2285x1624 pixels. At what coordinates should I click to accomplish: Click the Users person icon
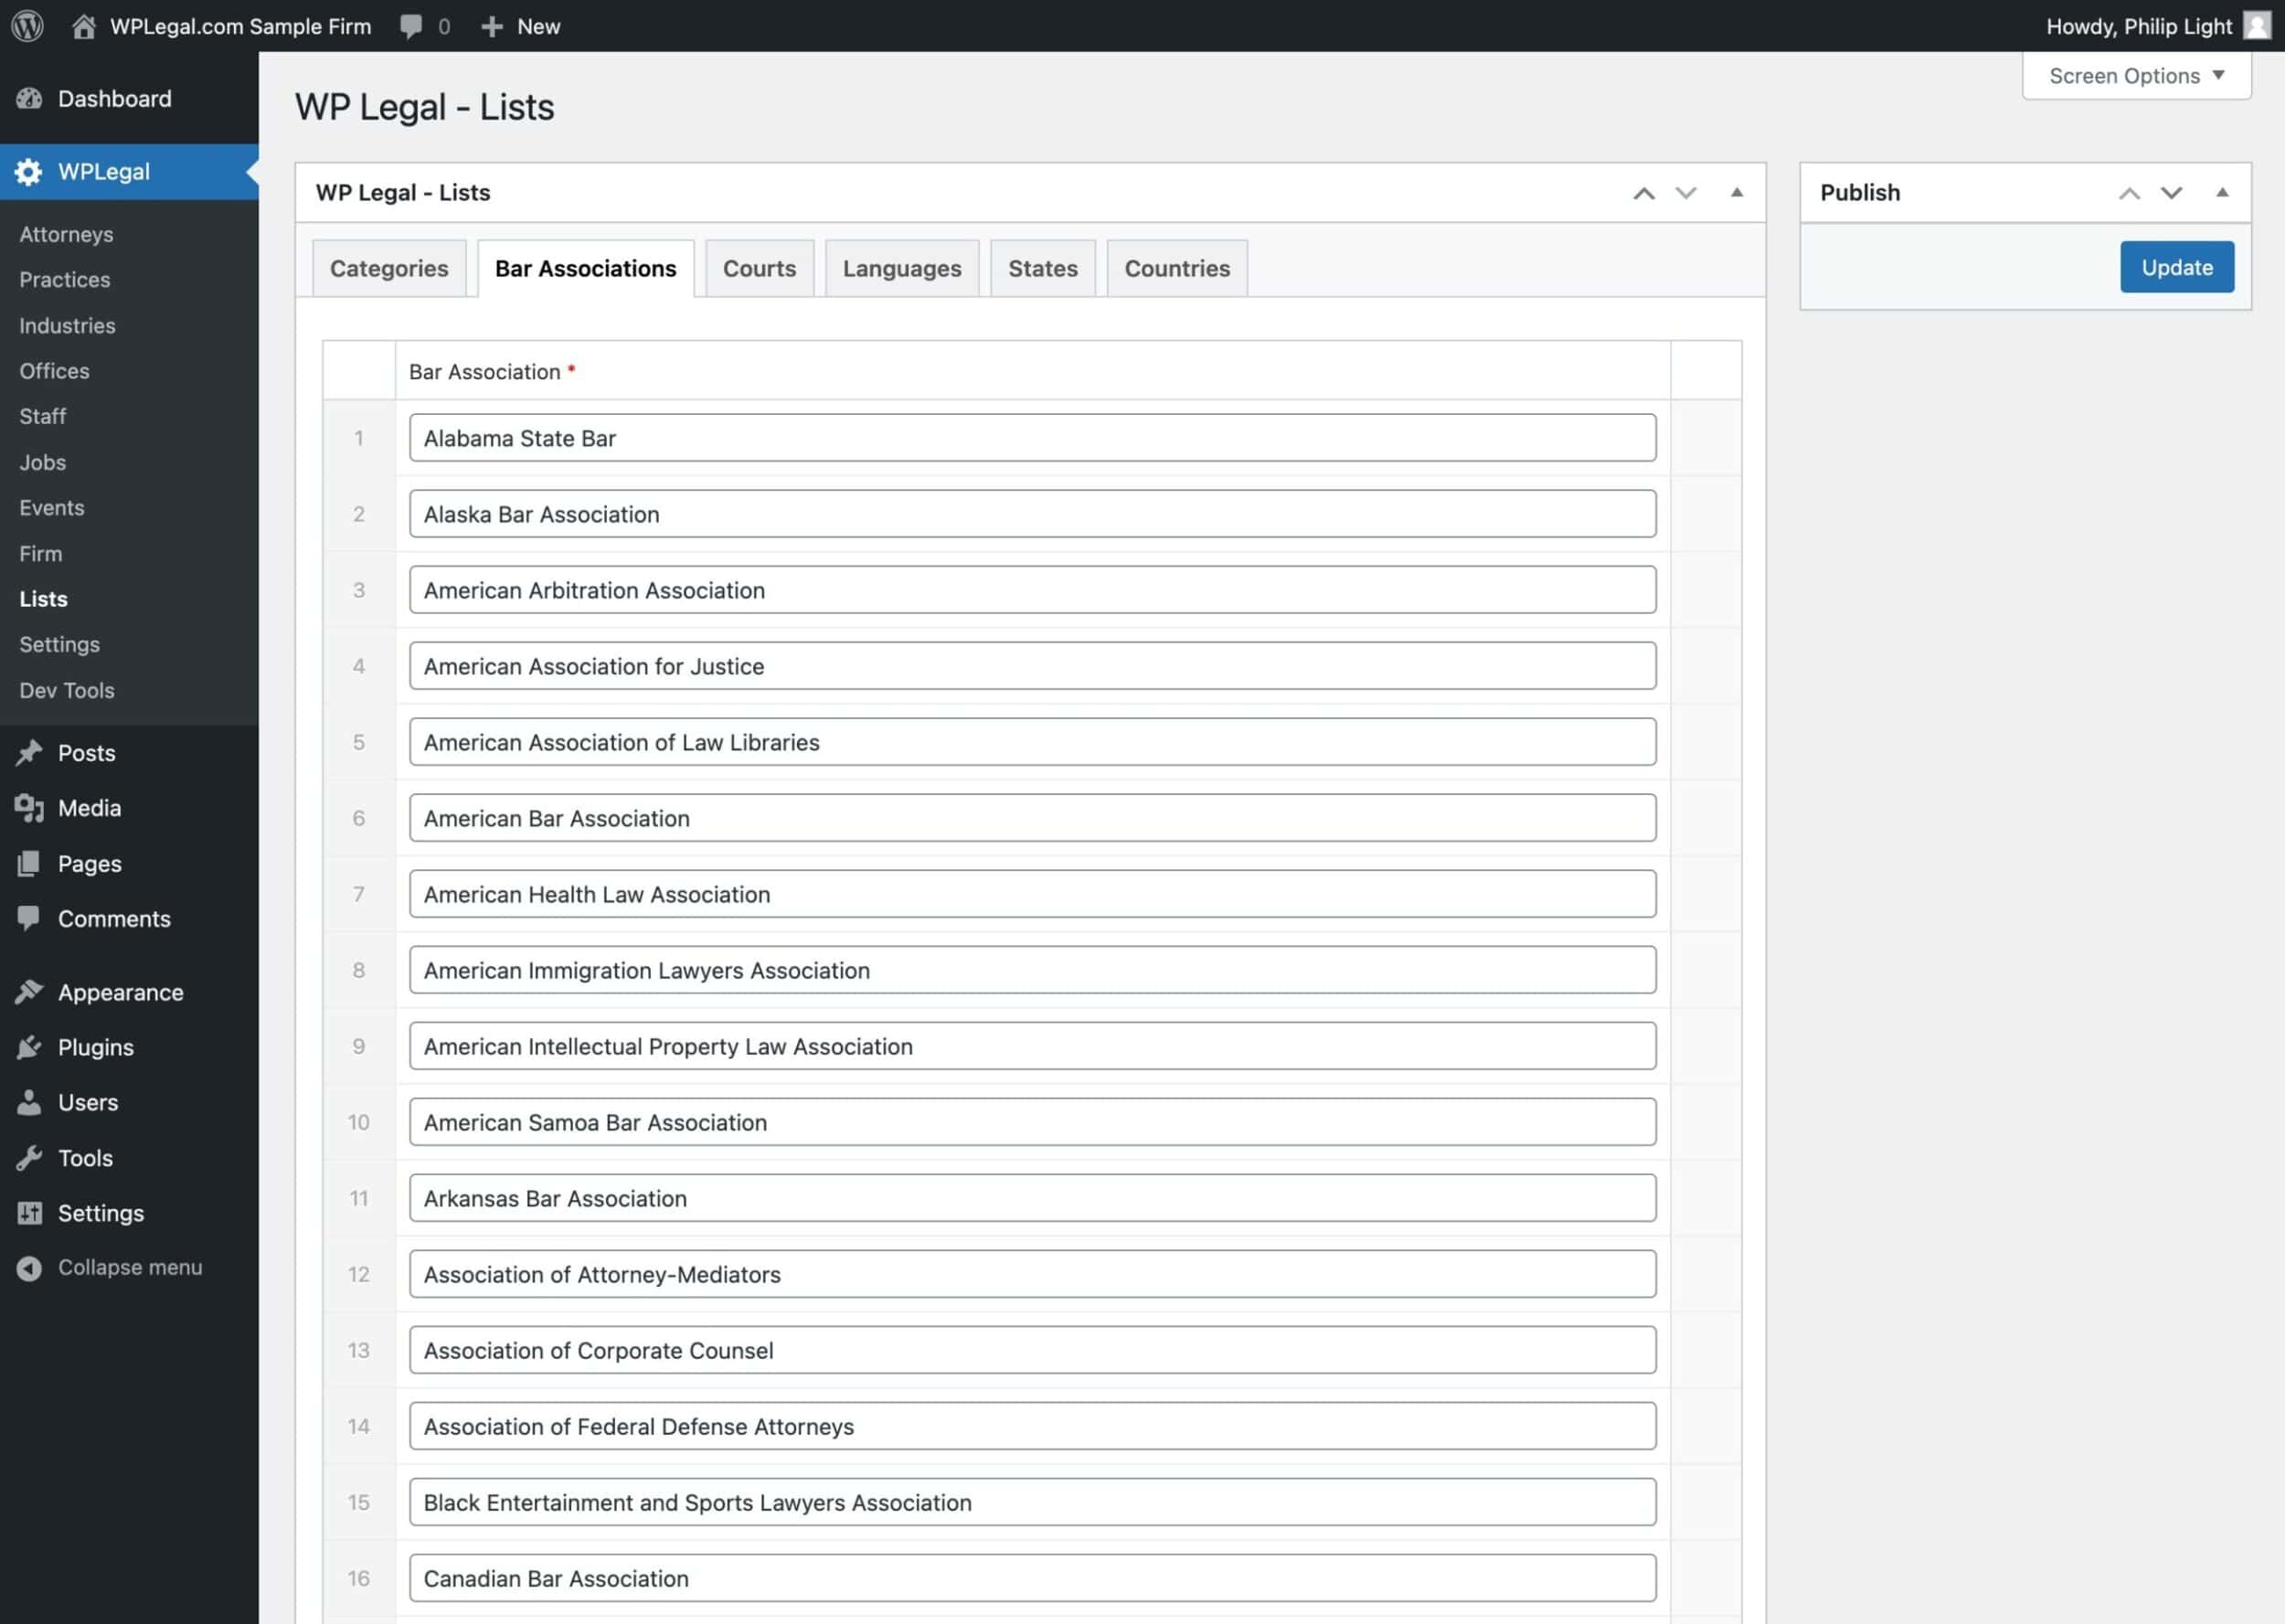click(x=29, y=1102)
